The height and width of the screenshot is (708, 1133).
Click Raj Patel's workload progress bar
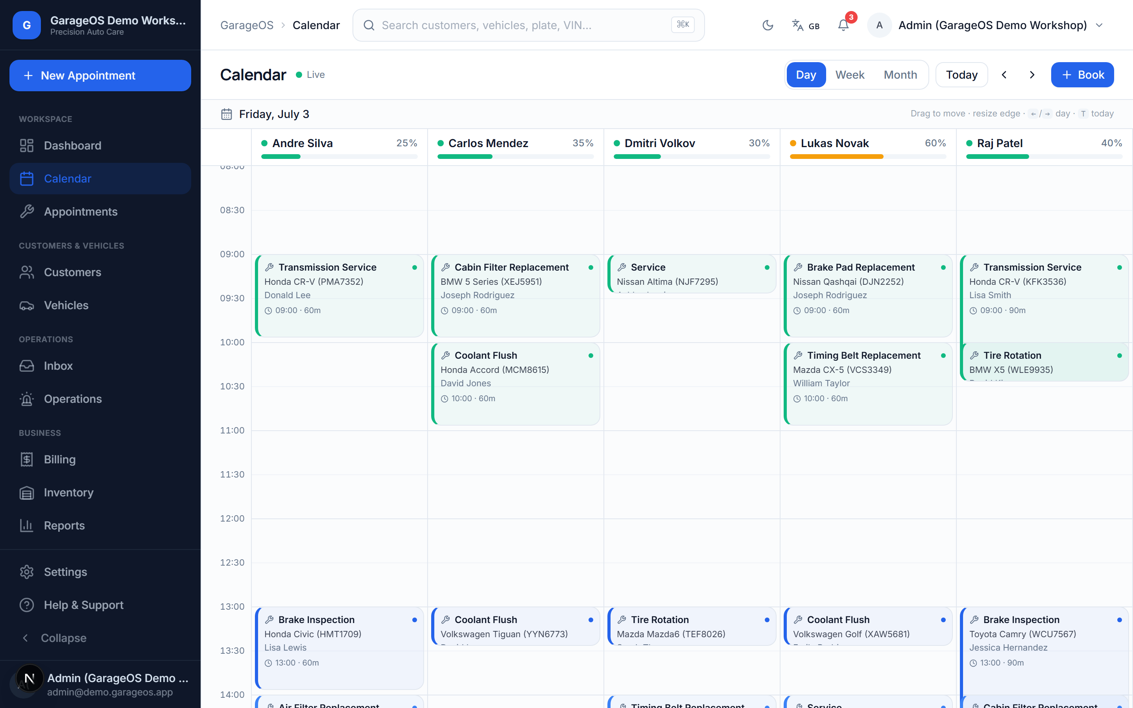(1044, 157)
